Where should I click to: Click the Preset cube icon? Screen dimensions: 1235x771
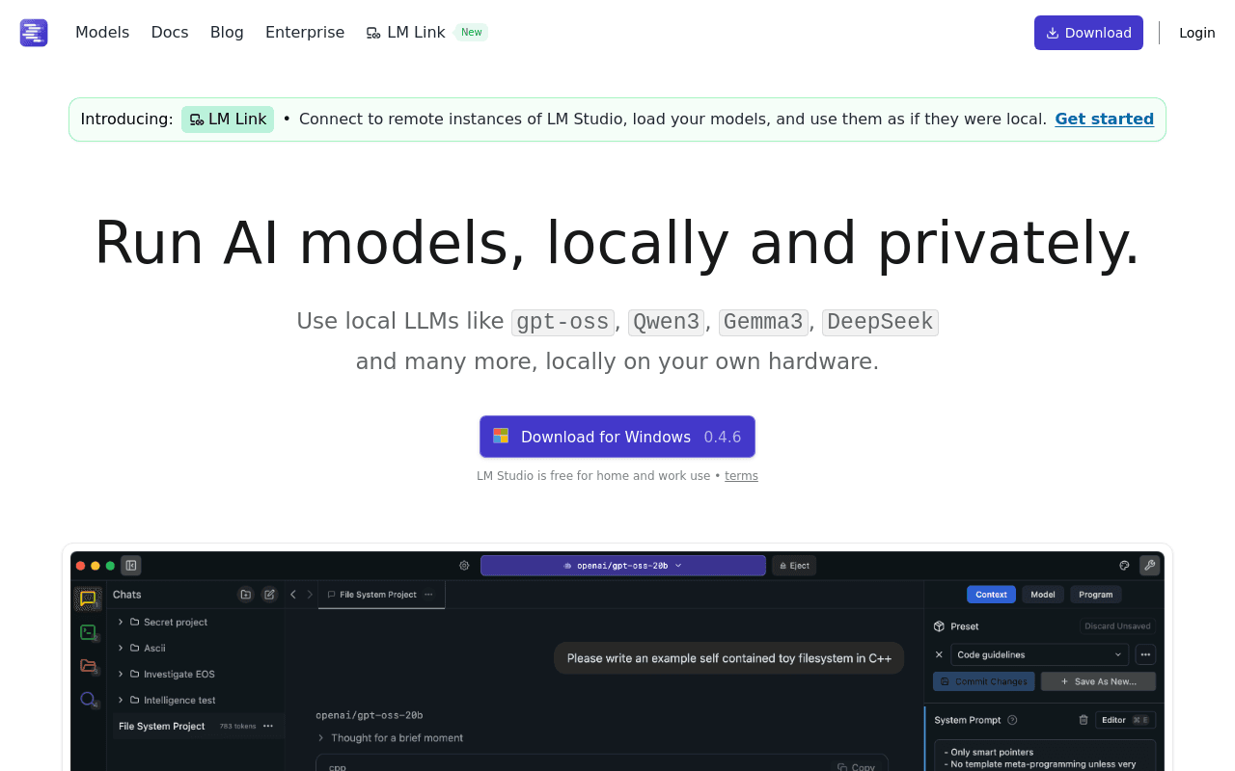coord(939,626)
